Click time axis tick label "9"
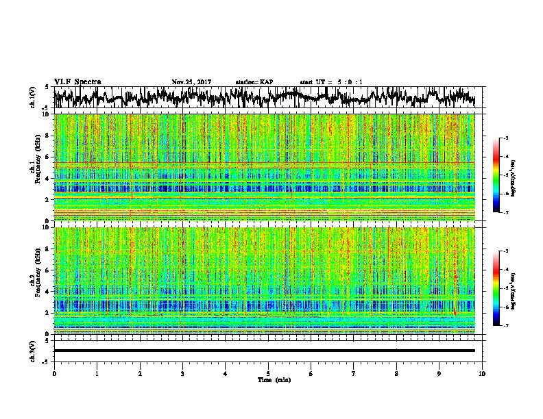 [439, 373]
